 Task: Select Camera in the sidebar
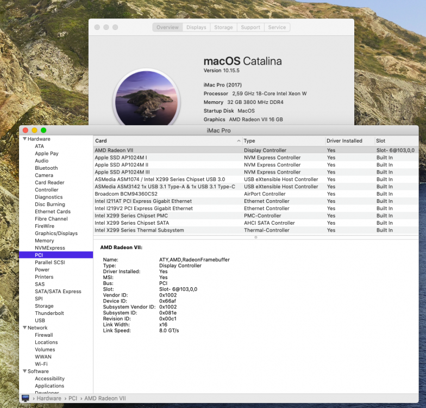(44, 175)
